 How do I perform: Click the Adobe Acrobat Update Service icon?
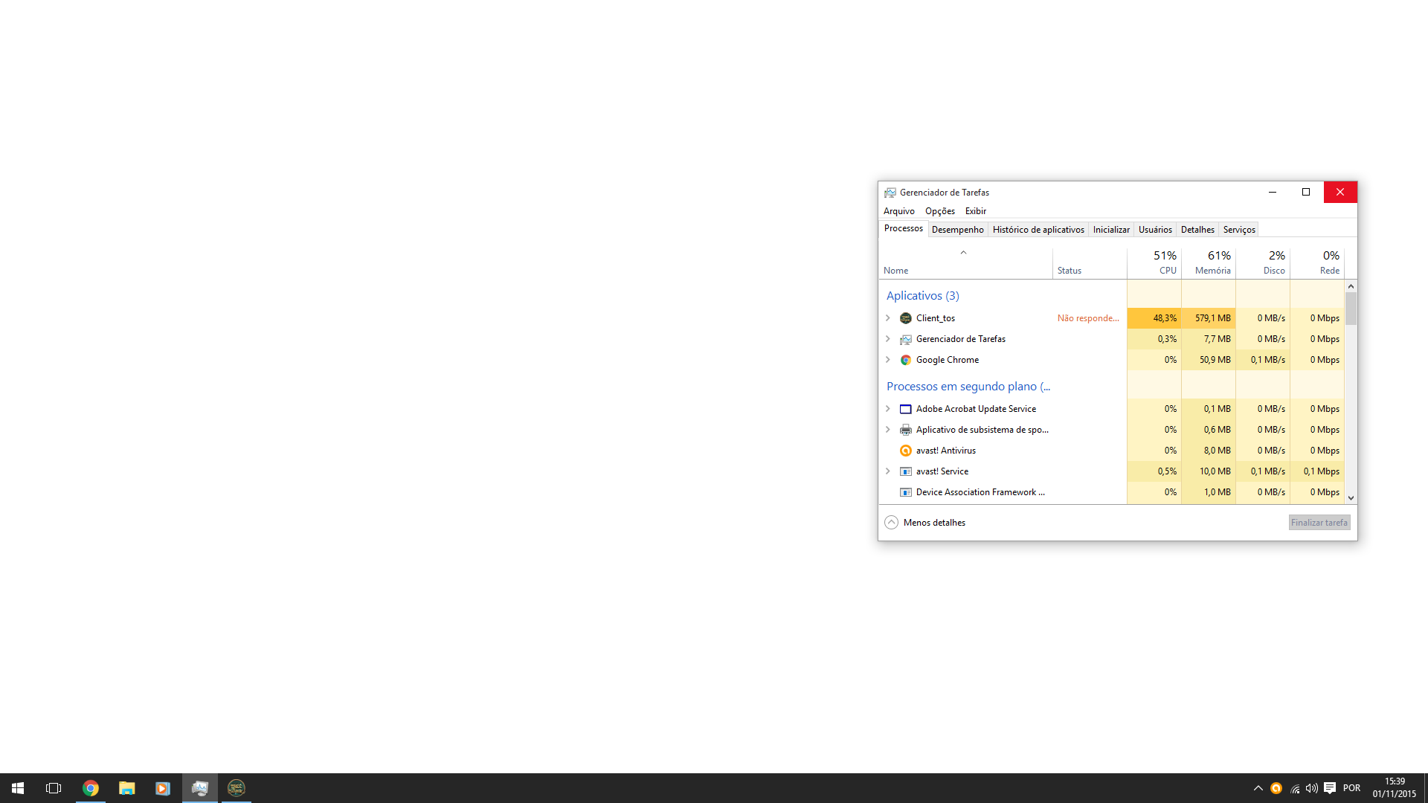[x=905, y=409]
